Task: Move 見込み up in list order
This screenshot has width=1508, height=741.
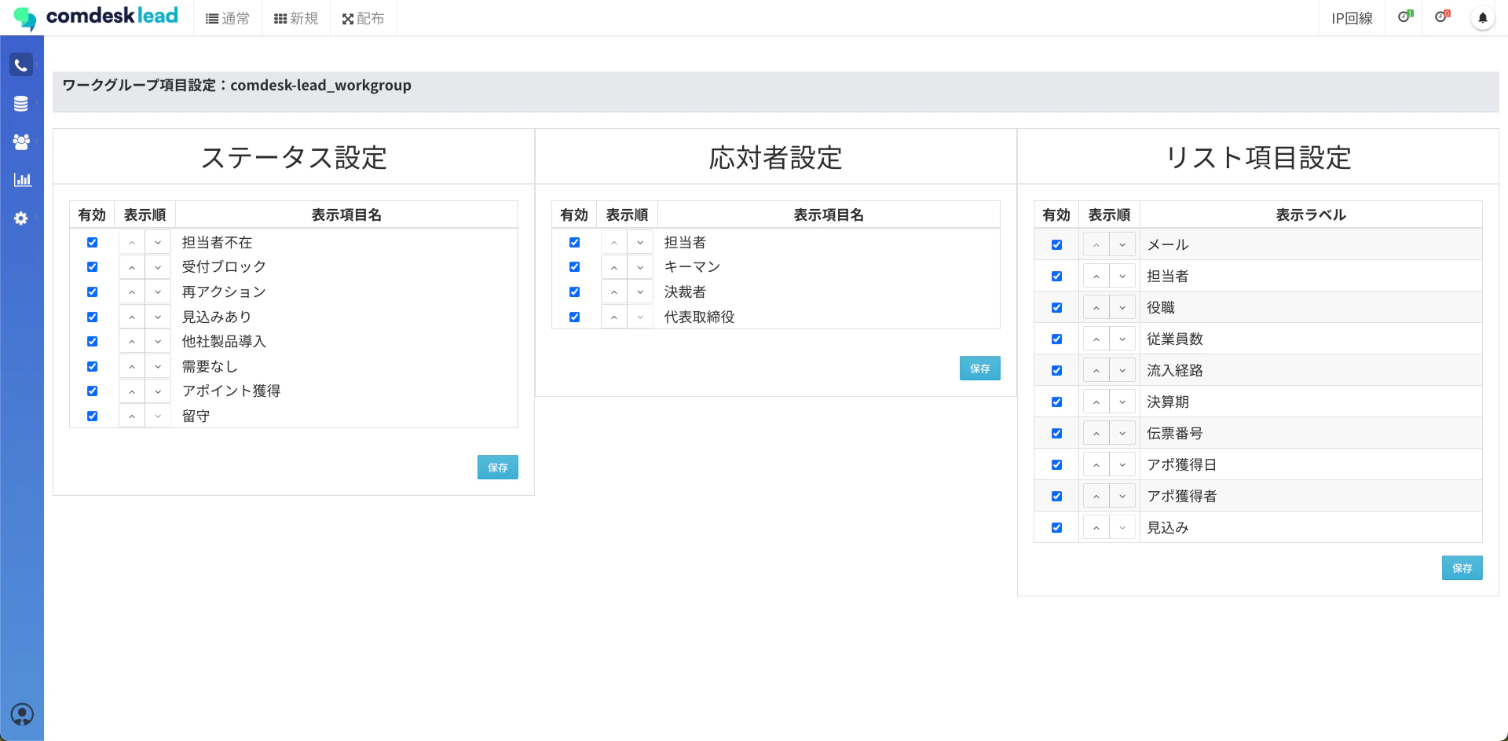Action: (1096, 528)
